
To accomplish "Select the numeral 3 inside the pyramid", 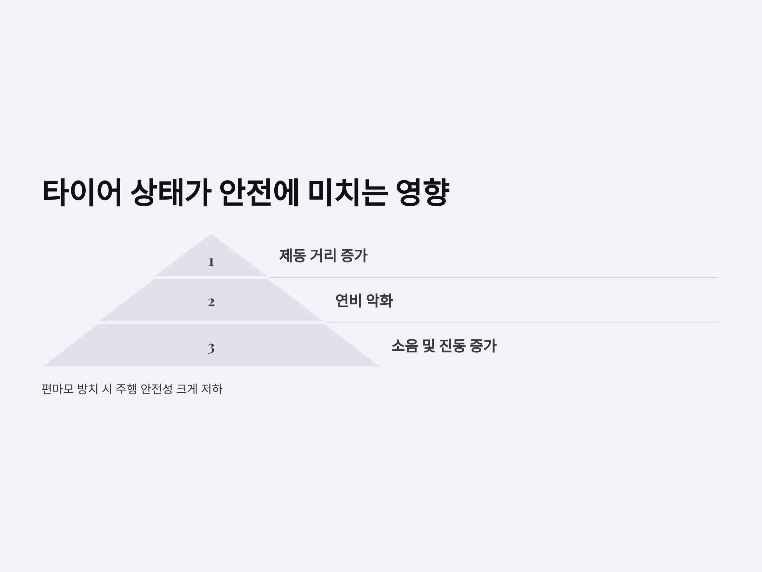I will (211, 348).
